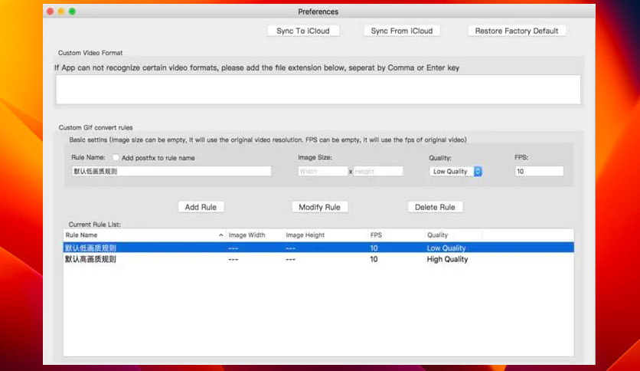Sort list by Rule Name column header
Screen dimensions: 640x371
coord(145,235)
